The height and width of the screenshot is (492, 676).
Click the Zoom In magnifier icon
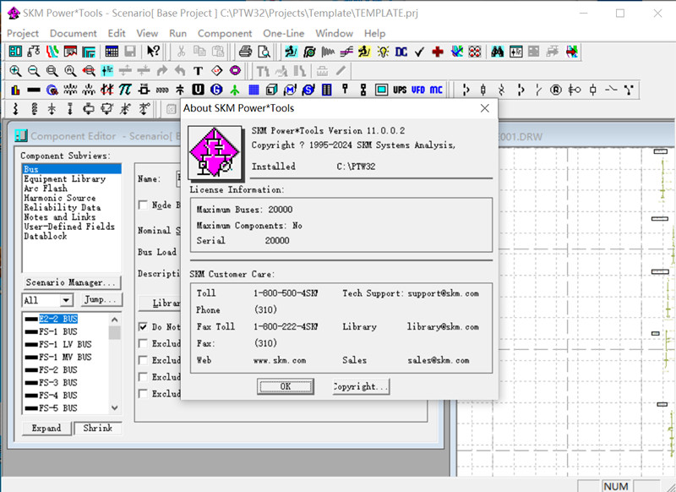click(15, 70)
